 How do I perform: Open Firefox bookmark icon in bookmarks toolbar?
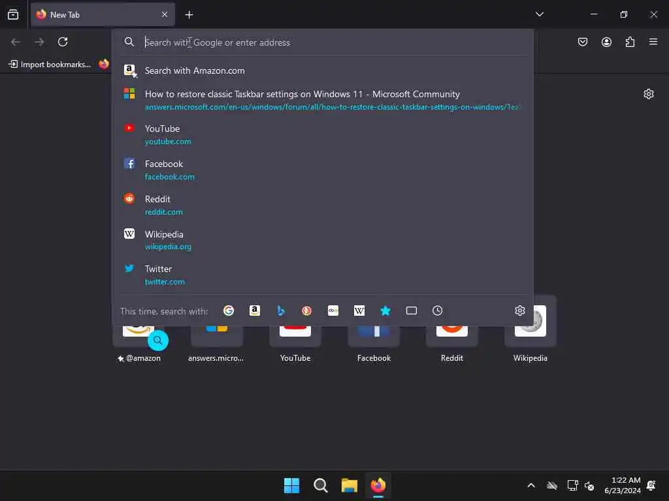[x=104, y=65]
